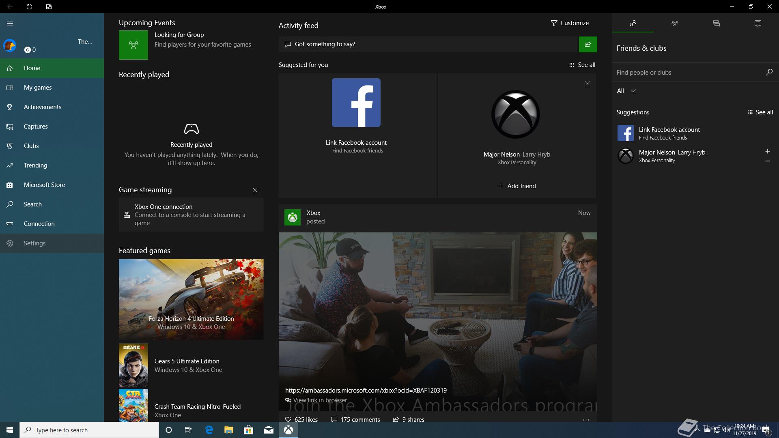Select the Activity alerts tab in right panel
This screenshot has width=779, height=438.
pos(758,24)
